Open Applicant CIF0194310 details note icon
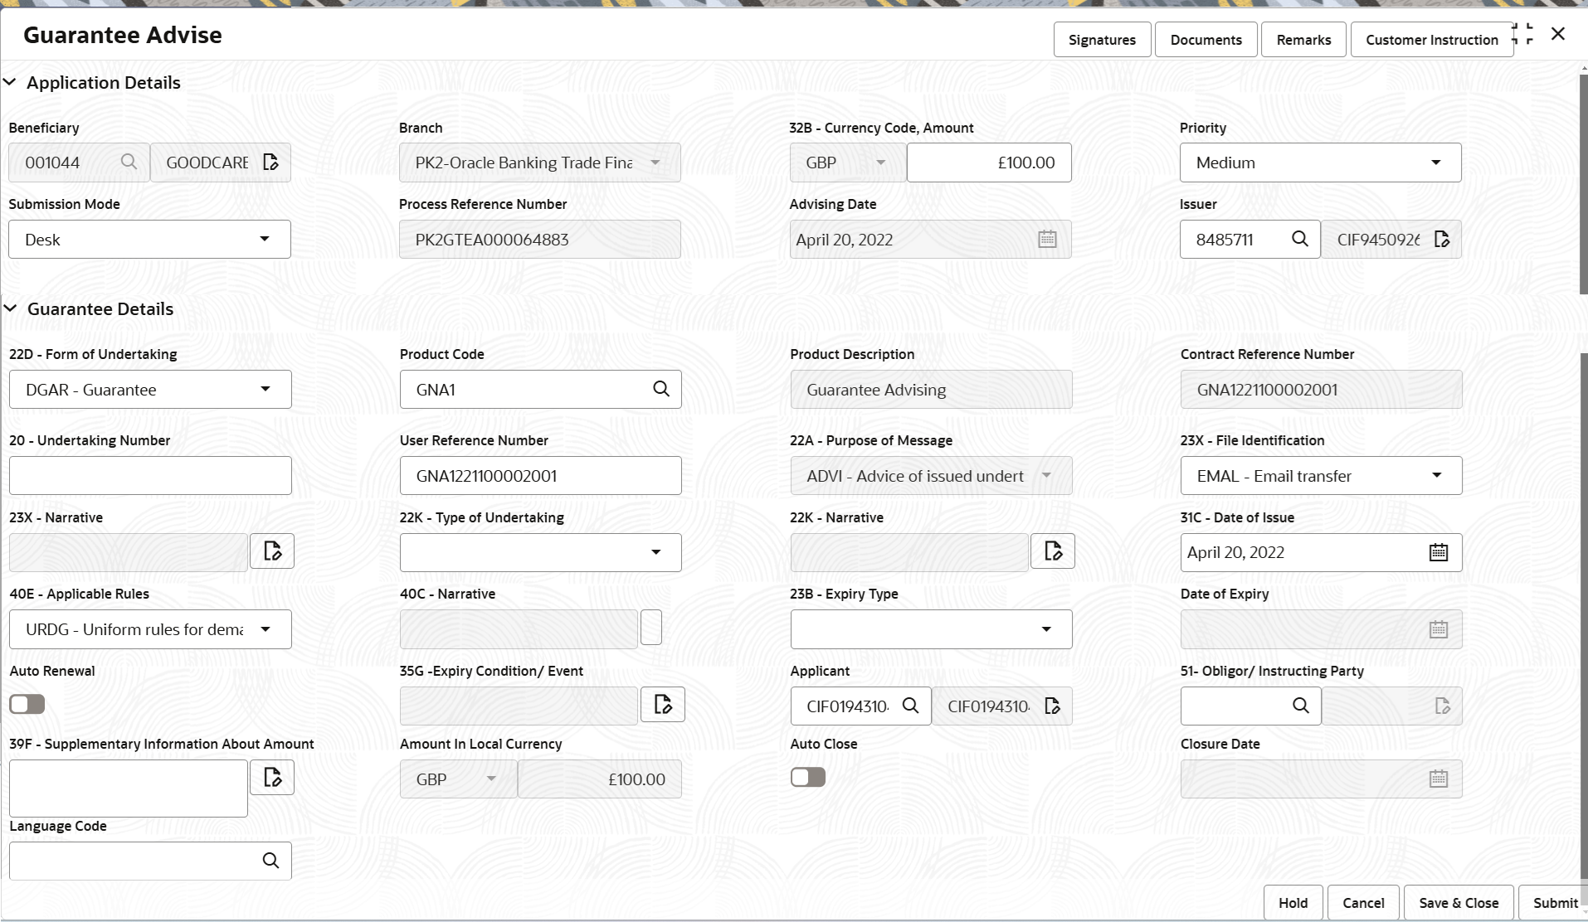 pos(1052,706)
